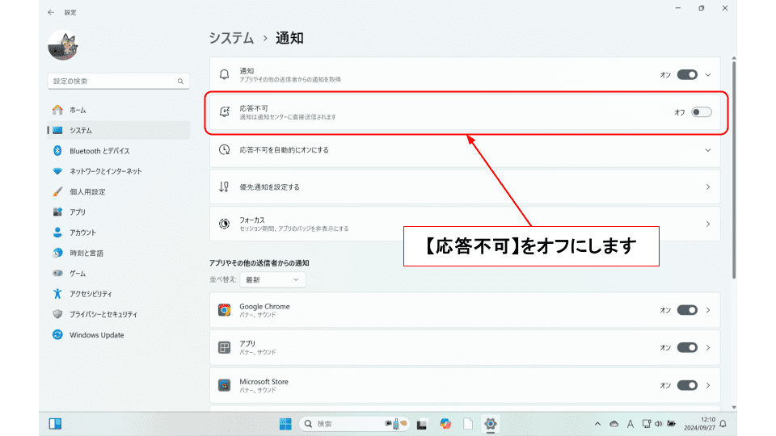Click the Windows Update sidebar icon

pyautogui.click(x=57, y=335)
